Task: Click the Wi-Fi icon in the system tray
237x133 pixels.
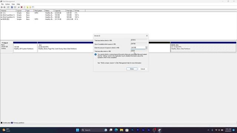Action: pos(216,130)
